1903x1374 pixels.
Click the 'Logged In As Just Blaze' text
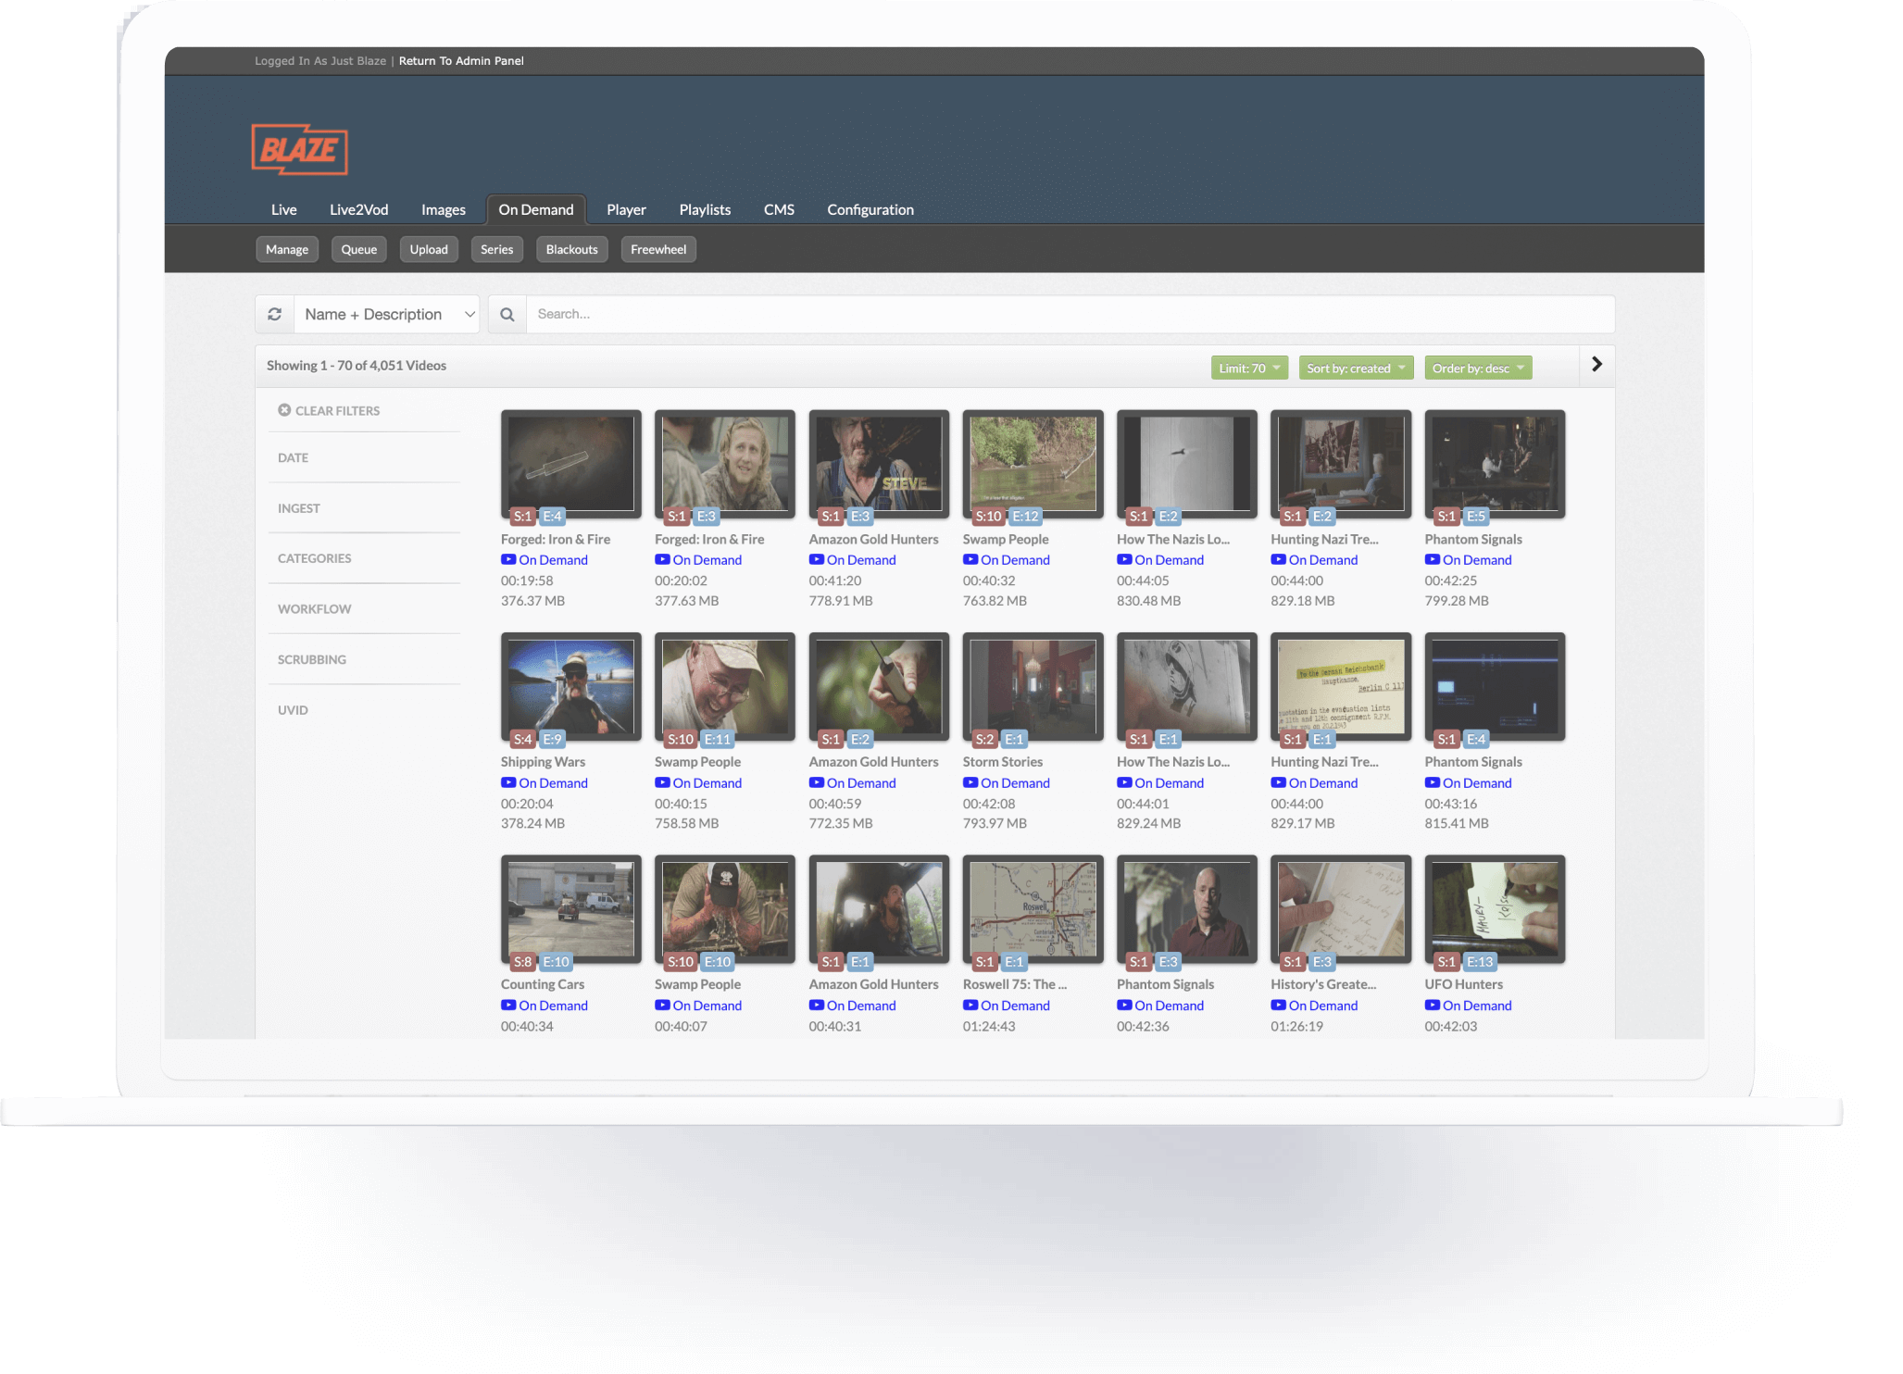pyautogui.click(x=320, y=61)
